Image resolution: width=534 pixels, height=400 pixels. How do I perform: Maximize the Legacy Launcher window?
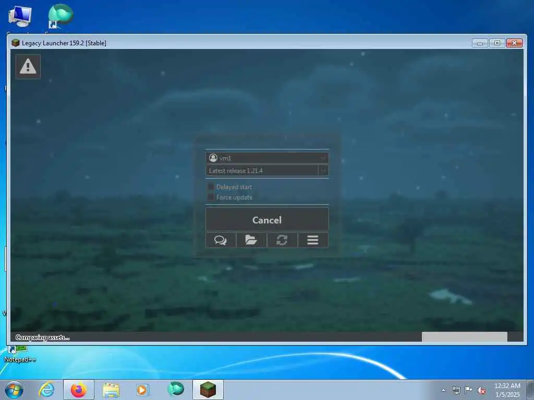pos(497,43)
